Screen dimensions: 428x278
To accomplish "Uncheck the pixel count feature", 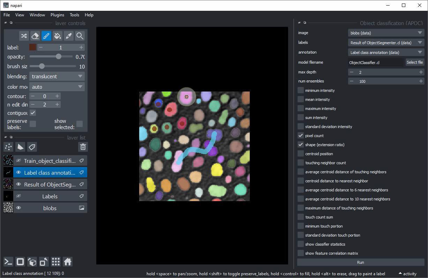I will tap(301, 136).
